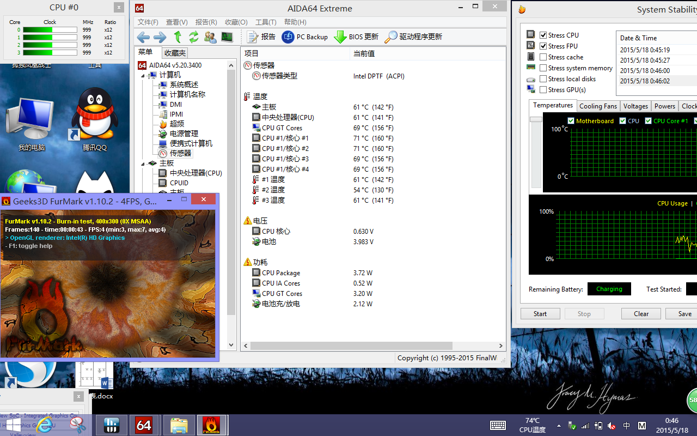Viewport: 697px width, 436px height.
Task: Open the AIDA64 taskbar icon
Action: (144, 425)
